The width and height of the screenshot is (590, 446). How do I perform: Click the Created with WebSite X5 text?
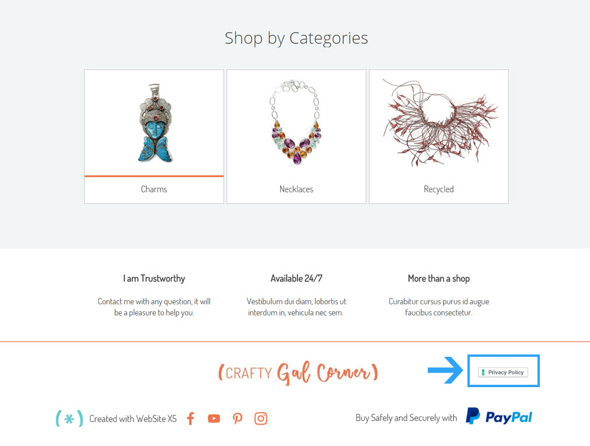tap(133, 419)
